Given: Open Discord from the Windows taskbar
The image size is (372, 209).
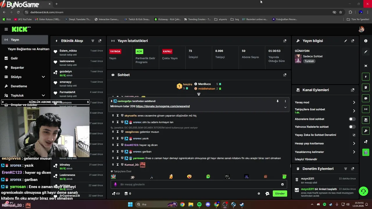Looking at the screenshot, I should (x=208, y=204).
